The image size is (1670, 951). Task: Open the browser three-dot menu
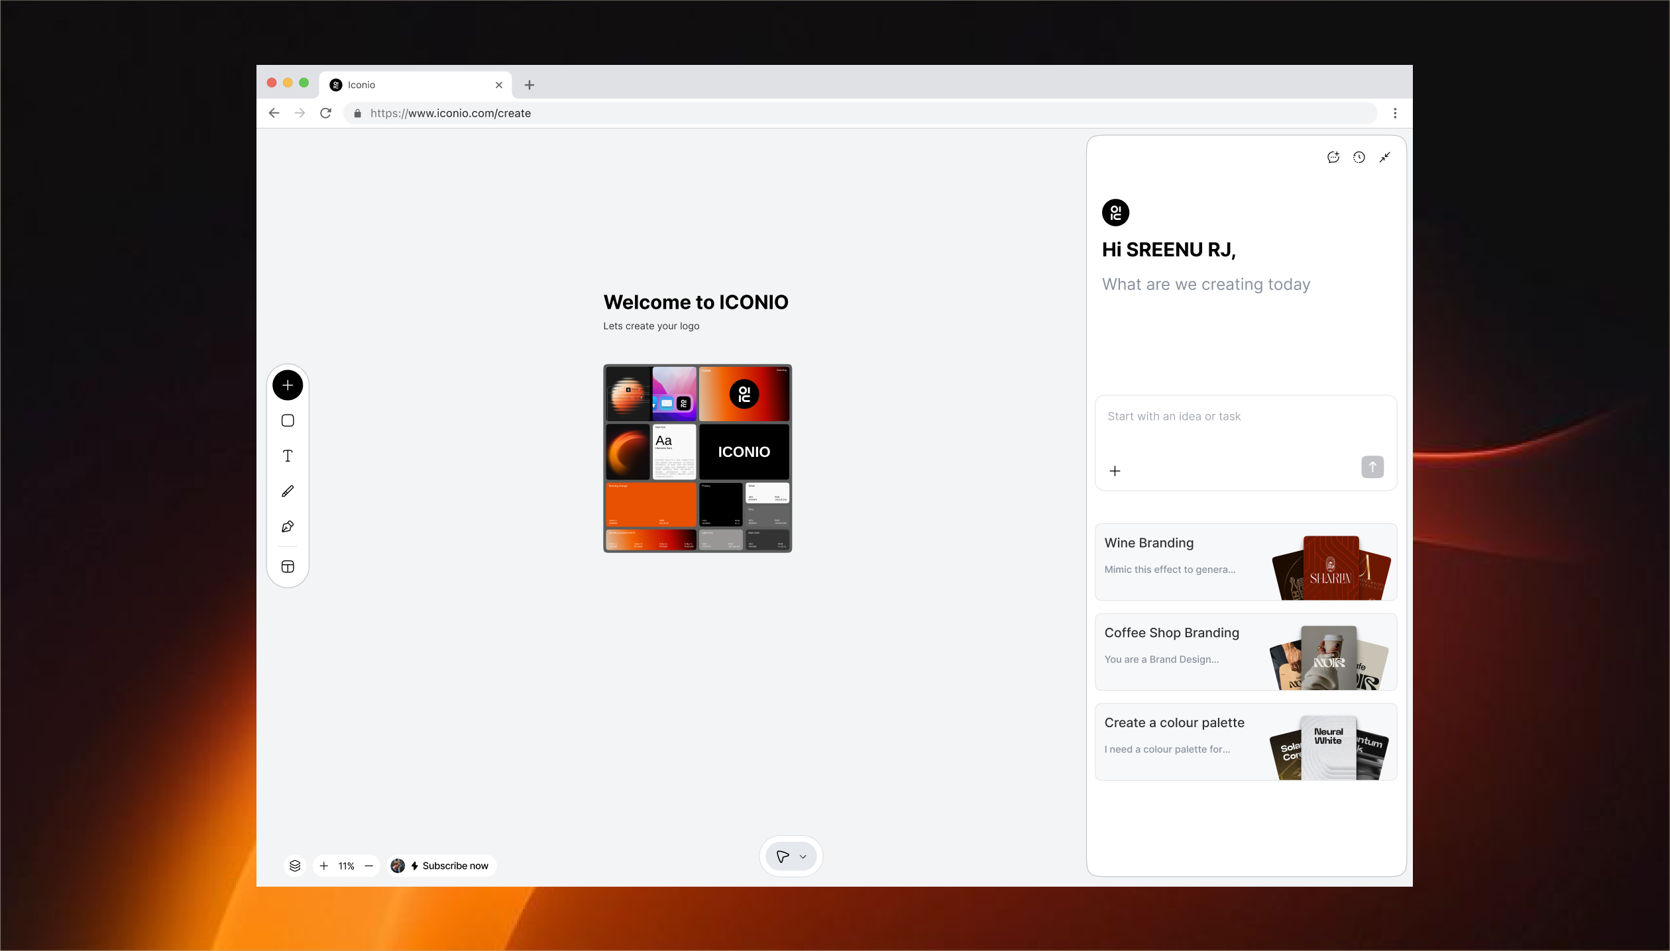1395,113
